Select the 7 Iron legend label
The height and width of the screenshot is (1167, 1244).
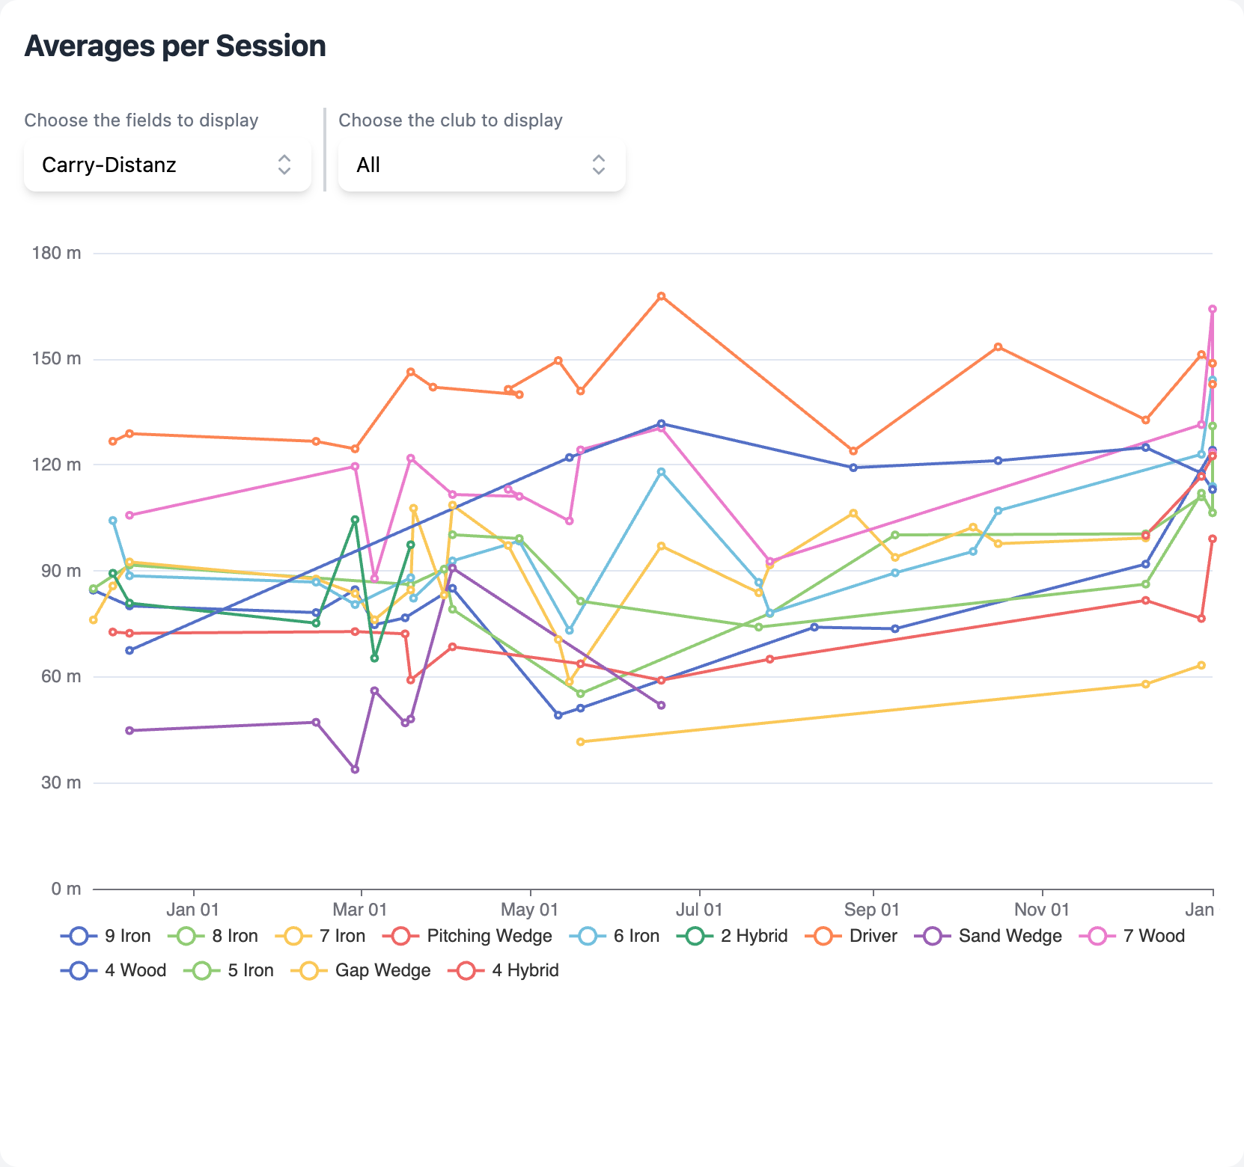click(x=344, y=936)
